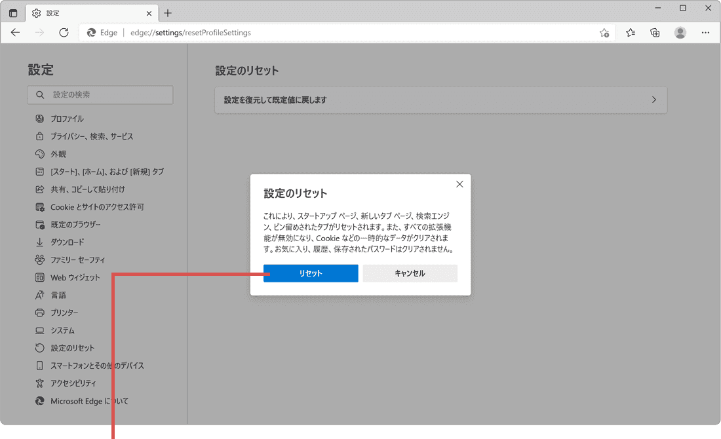The height and width of the screenshot is (439, 721).
Task: Click the システム icon in the sidebar
Action: pyautogui.click(x=38, y=330)
